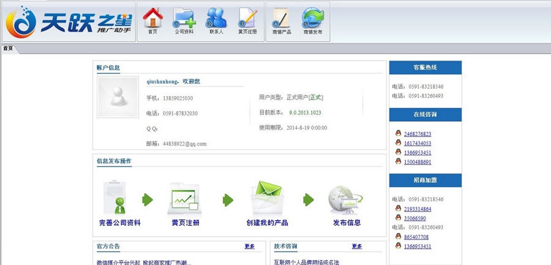Click 更多 next to 官方公告

[250, 247]
